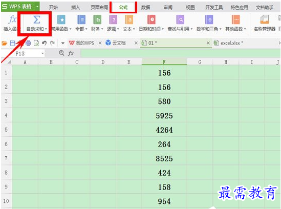Viewport: 281px width, 209px height.
Task: Select column H header
Action: tap(226, 62)
